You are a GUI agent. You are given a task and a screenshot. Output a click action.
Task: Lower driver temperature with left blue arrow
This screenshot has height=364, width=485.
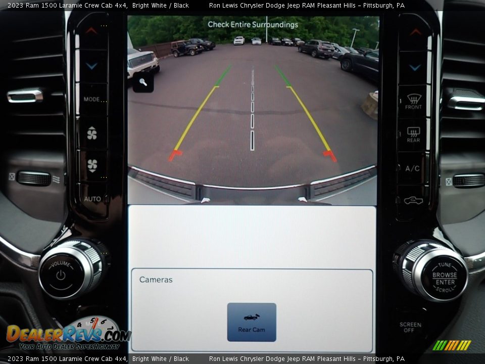coord(91,66)
